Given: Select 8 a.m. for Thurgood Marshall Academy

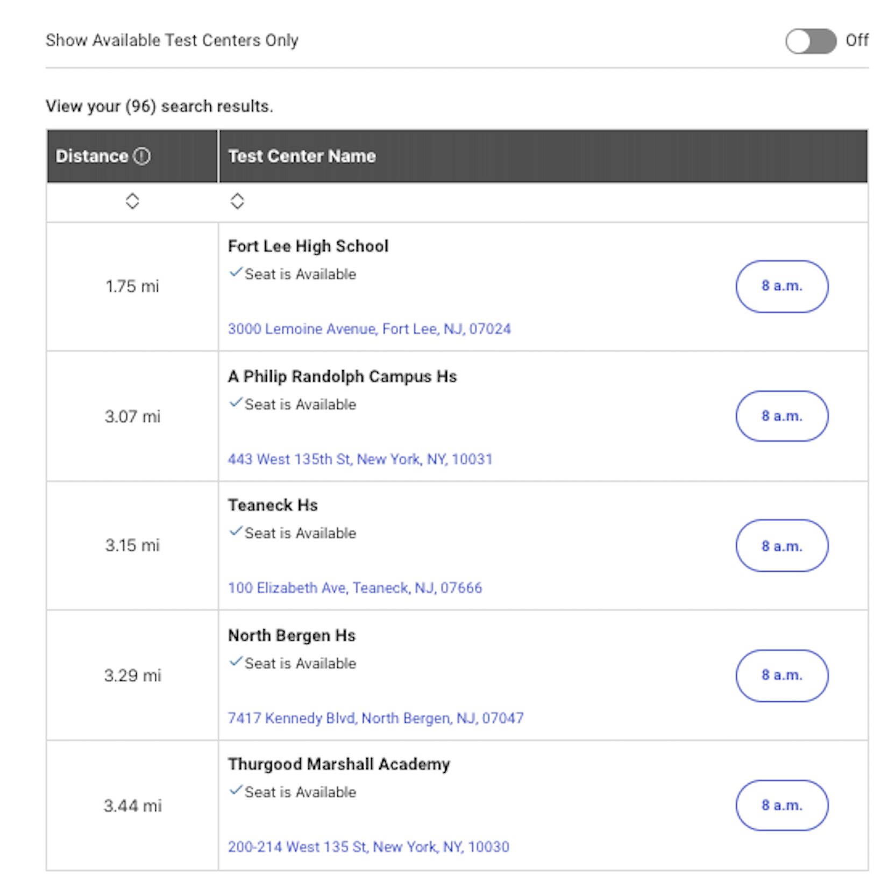Looking at the screenshot, I should [x=782, y=805].
